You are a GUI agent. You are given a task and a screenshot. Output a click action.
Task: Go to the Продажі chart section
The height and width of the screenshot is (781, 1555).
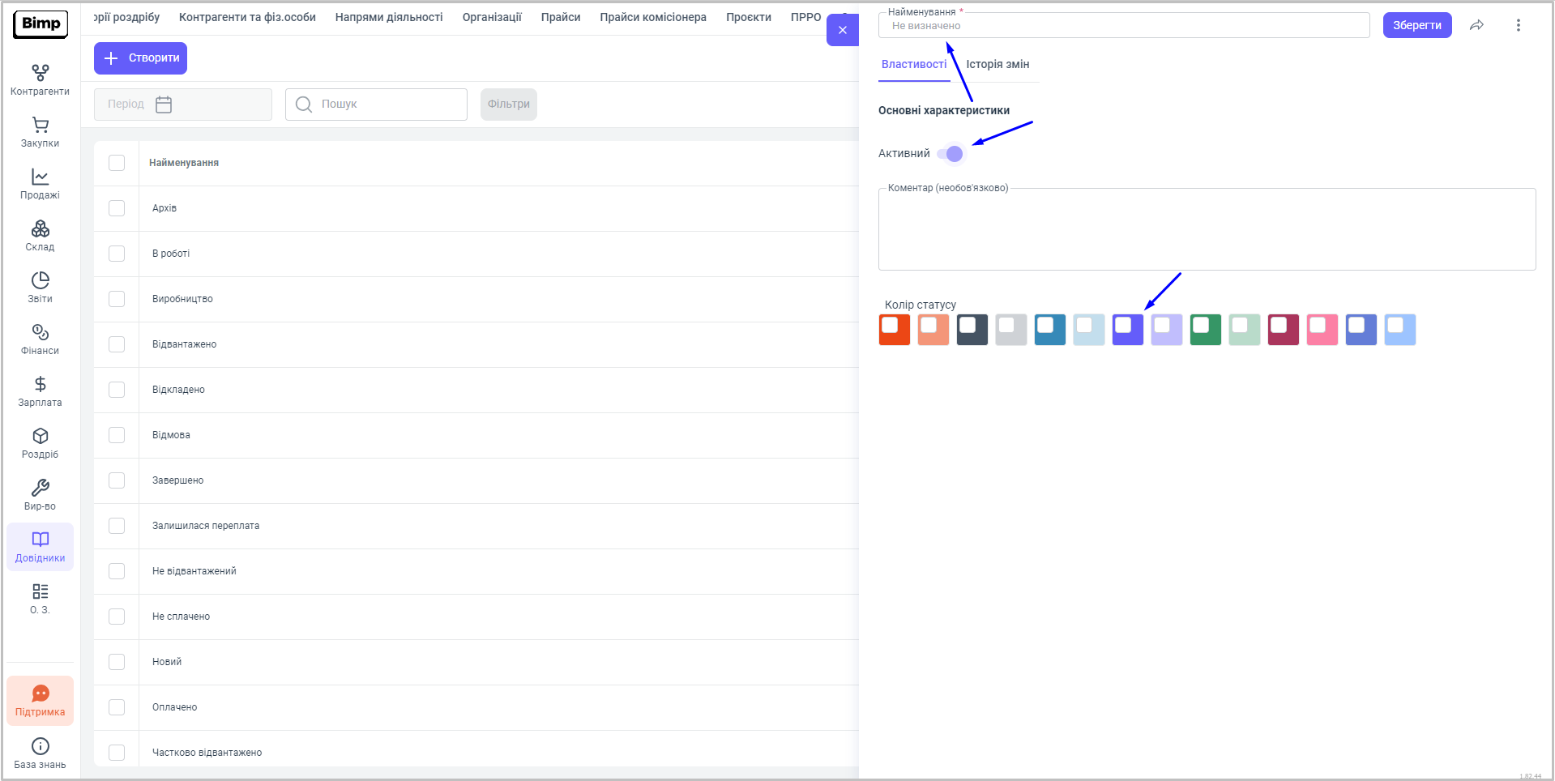(40, 184)
